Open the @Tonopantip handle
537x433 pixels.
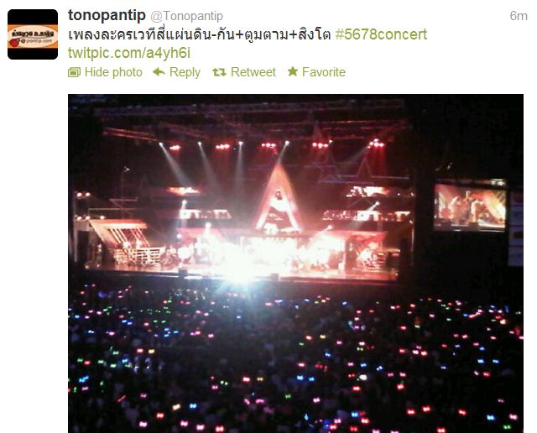(x=186, y=16)
